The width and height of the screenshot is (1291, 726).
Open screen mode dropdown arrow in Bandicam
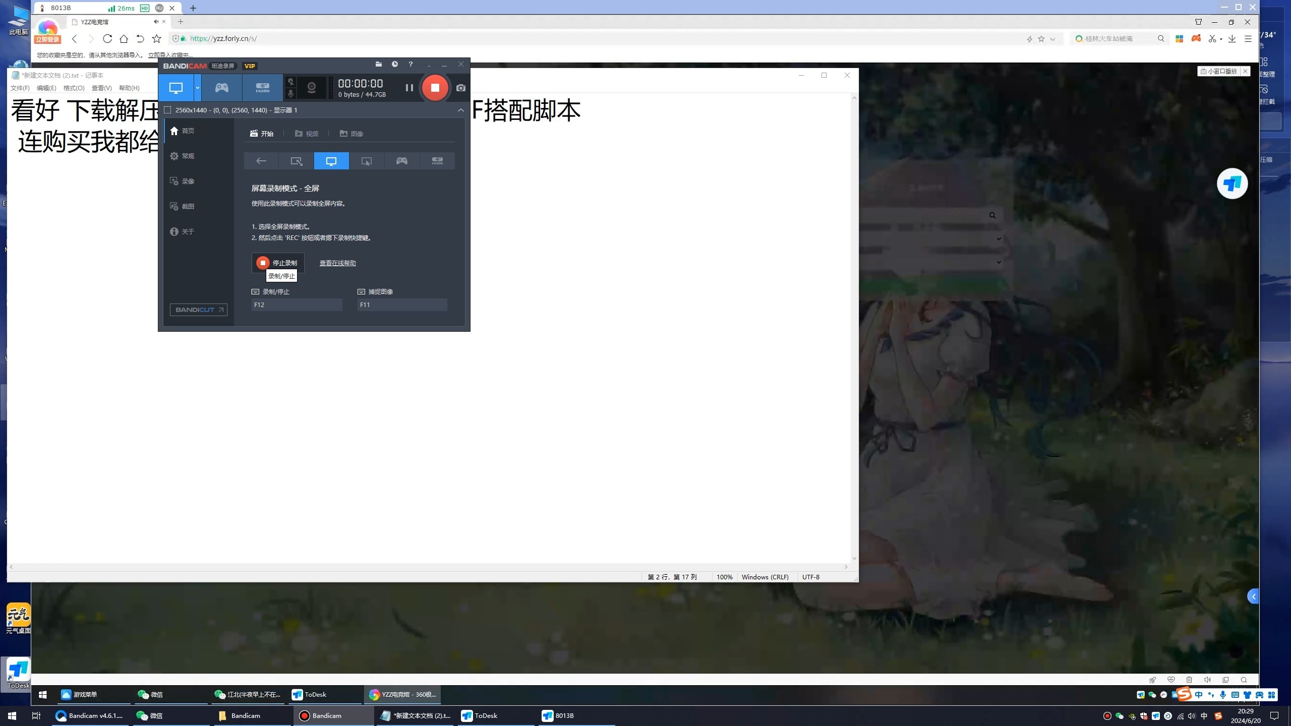(198, 88)
